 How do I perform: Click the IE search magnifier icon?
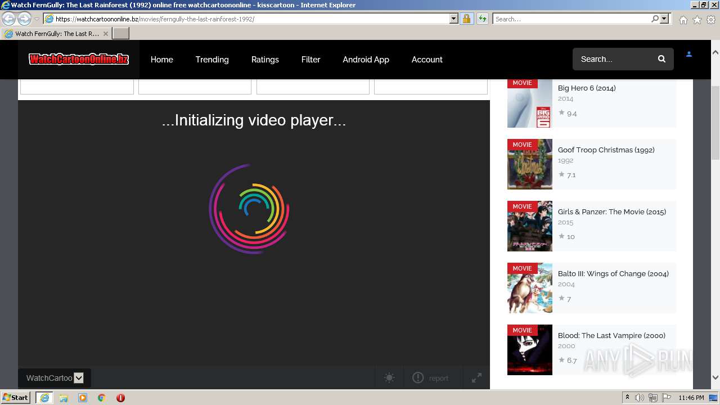tap(655, 19)
